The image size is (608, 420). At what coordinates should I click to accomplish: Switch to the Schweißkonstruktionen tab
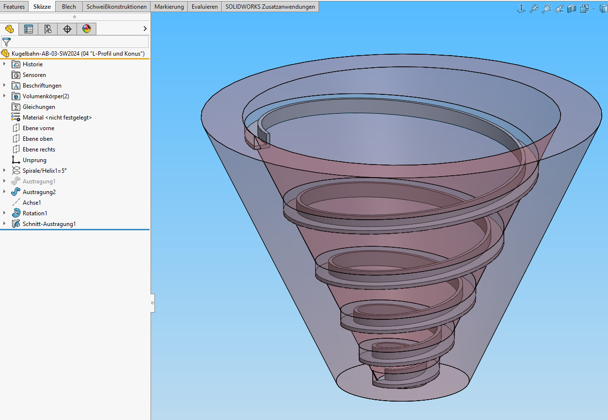117,7
